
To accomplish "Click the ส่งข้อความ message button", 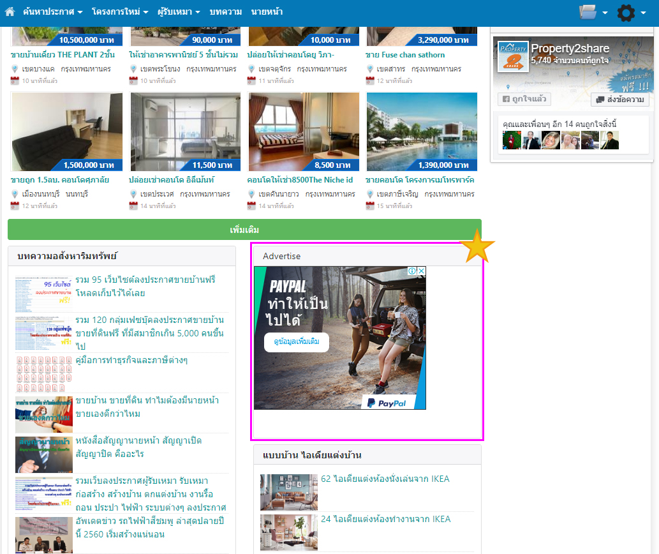I will tap(620, 100).
